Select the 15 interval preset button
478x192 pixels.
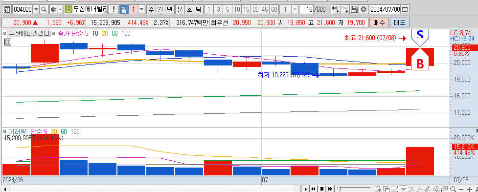click(x=246, y=9)
